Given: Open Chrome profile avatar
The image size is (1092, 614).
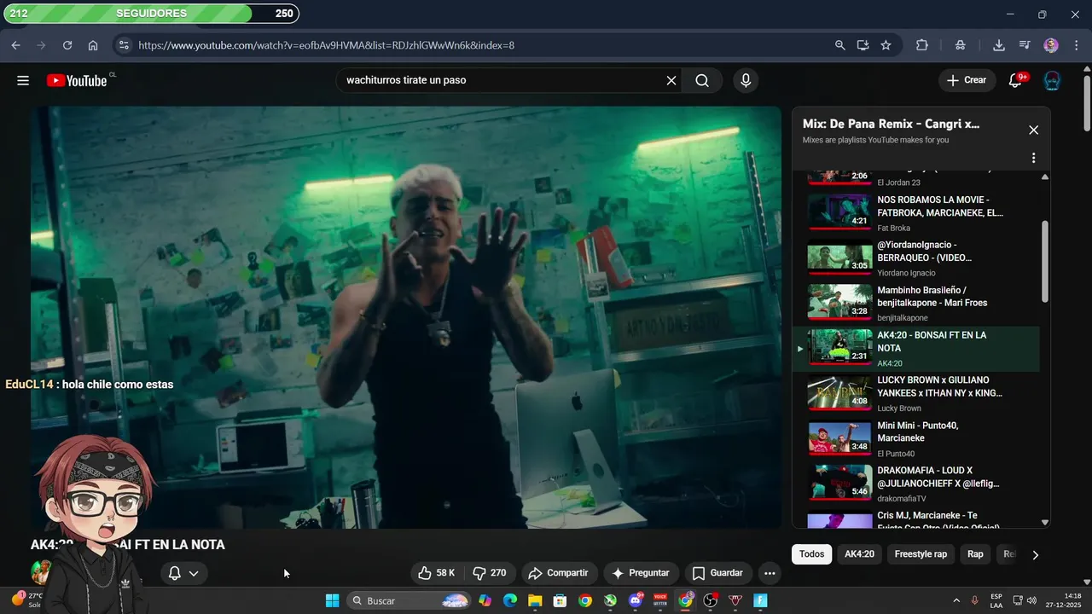Looking at the screenshot, I should pyautogui.click(x=1051, y=45).
